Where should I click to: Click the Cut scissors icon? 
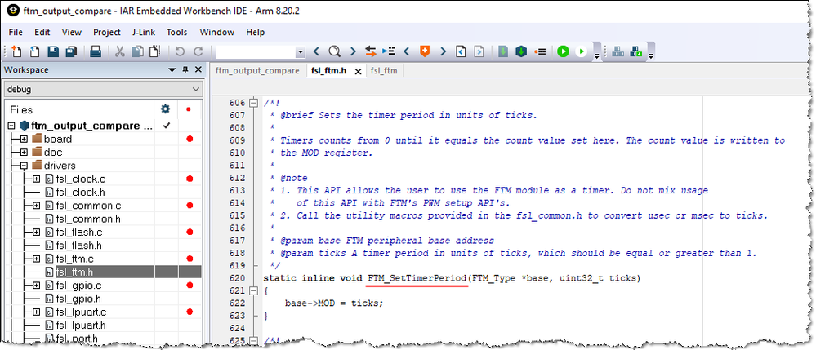click(120, 51)
